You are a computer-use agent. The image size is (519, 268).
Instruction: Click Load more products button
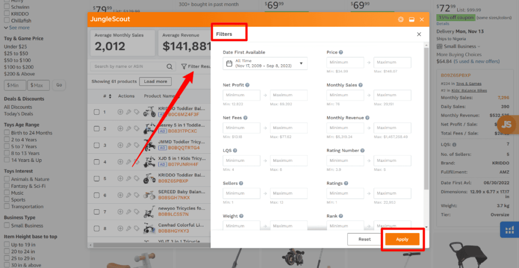[x=156, y=81]
